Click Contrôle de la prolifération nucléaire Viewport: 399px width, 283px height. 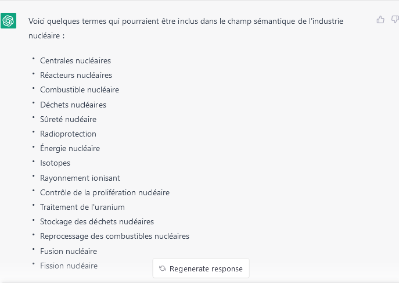pos(105,192)
